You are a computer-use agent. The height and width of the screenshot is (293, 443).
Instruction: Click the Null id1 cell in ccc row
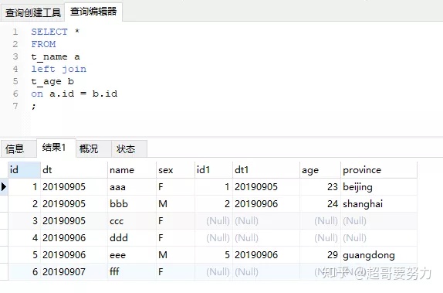tap(214, 221)
